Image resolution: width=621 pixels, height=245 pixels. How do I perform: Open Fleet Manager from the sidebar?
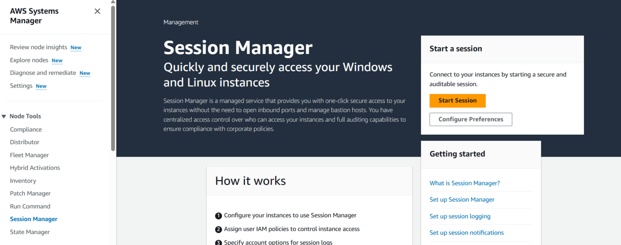29,155
